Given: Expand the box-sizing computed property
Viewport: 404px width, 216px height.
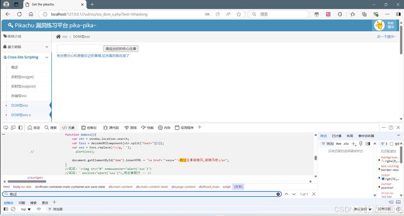Looking at the screenshot, I should (x=379, y=169).
